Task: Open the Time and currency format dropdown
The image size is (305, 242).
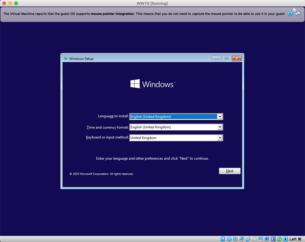Action: tap(220, 127)
